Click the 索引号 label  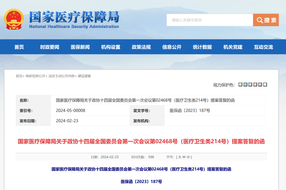[x=26, y=111]
